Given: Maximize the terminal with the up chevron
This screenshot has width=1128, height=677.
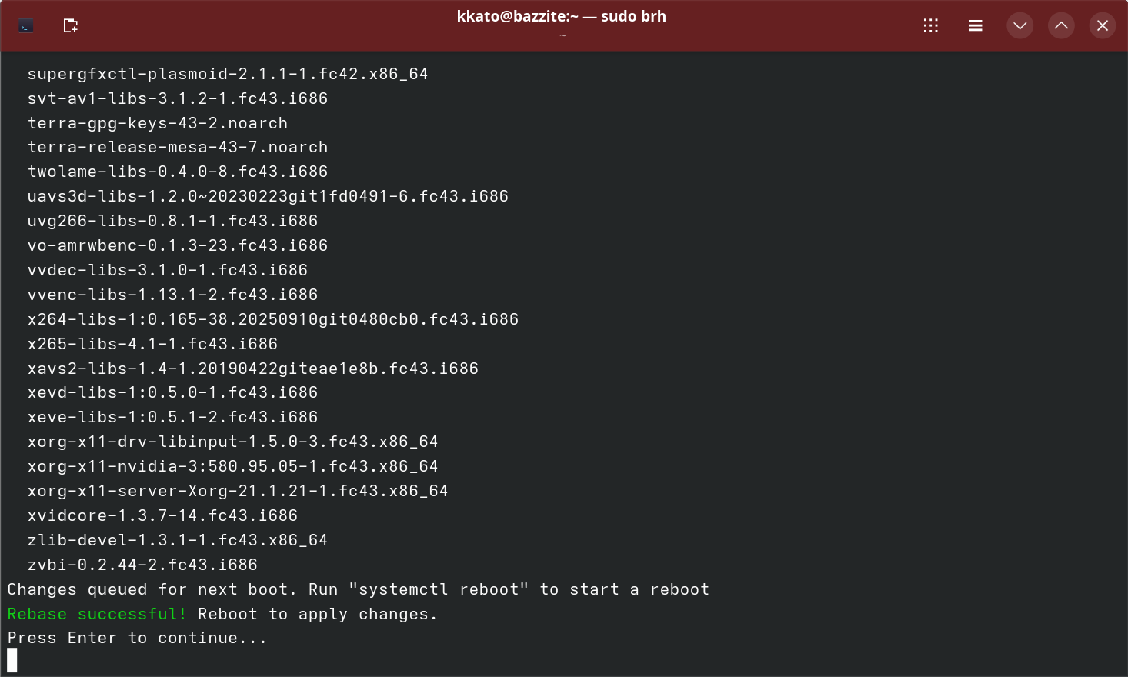Looking at the screenshot, I should tap(1061, 25).
